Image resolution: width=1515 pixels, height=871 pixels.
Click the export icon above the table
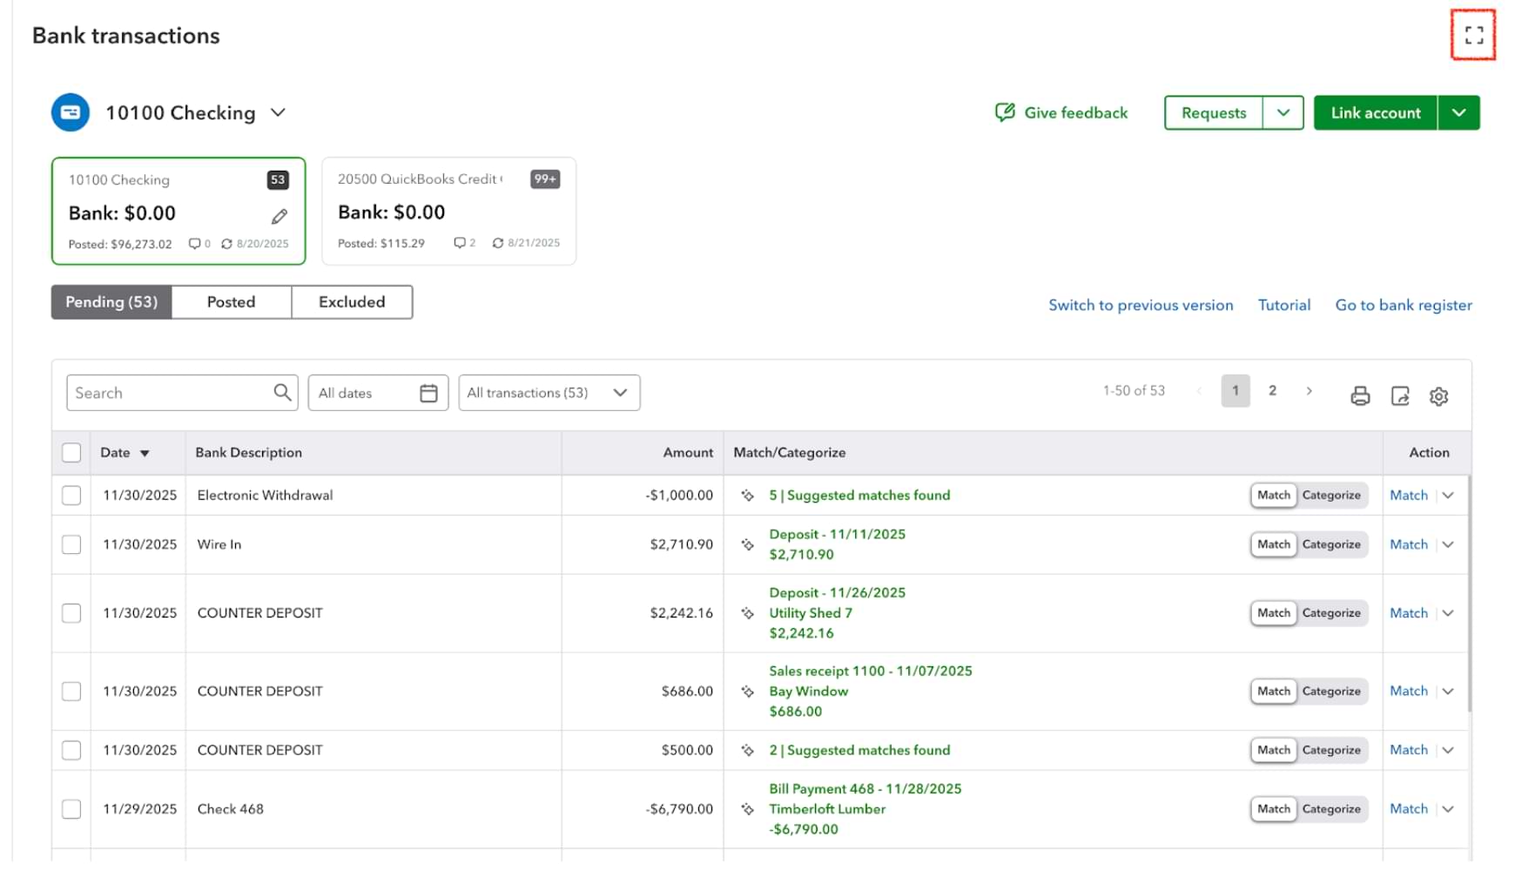pos(1400,396)
